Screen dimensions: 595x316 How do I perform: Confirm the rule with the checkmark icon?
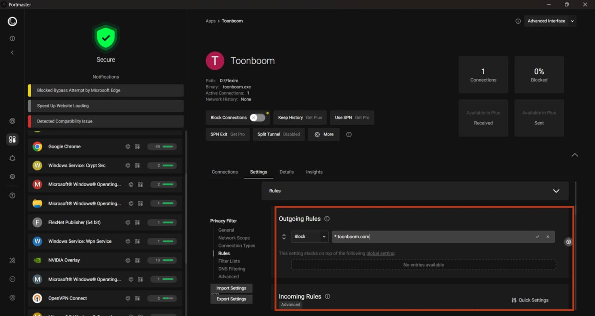537,237
